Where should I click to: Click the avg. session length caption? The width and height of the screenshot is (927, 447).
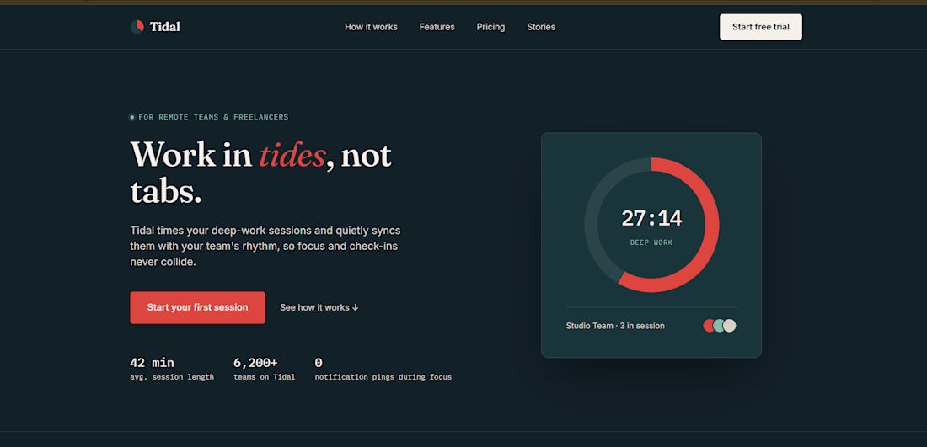coord(172,377)
